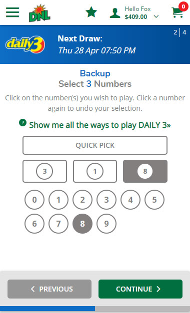The height and width of the screenshot is (313, 190).
Task: Open the hamburger navigation menu
Action: (12, 12)
